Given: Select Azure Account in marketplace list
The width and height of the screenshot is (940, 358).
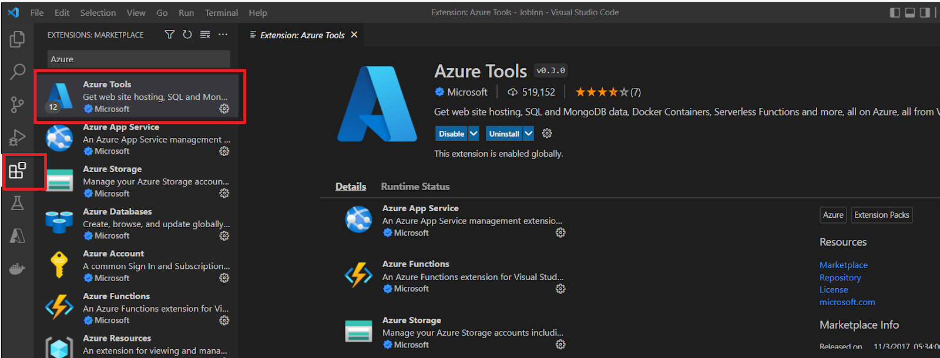Looking at the screenshot, I should (x=137, y=266).
